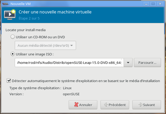The width and height of the screenshot is (166, 114).
Task: Click the virtual machine wizard icon in the header
Action: 10,15
